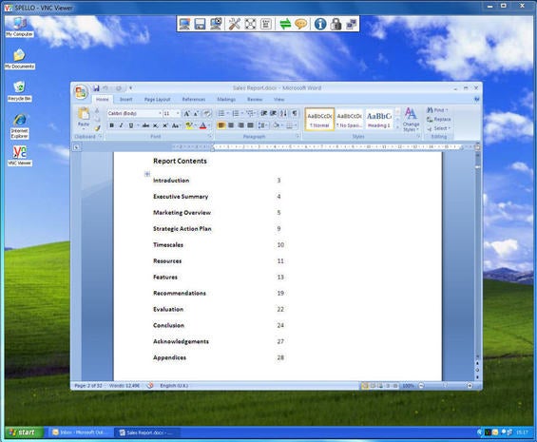Screen dimensions: 537x442
Task: Open Customize Quick Access Toolbar arrow
Action: tap(131, 88)
